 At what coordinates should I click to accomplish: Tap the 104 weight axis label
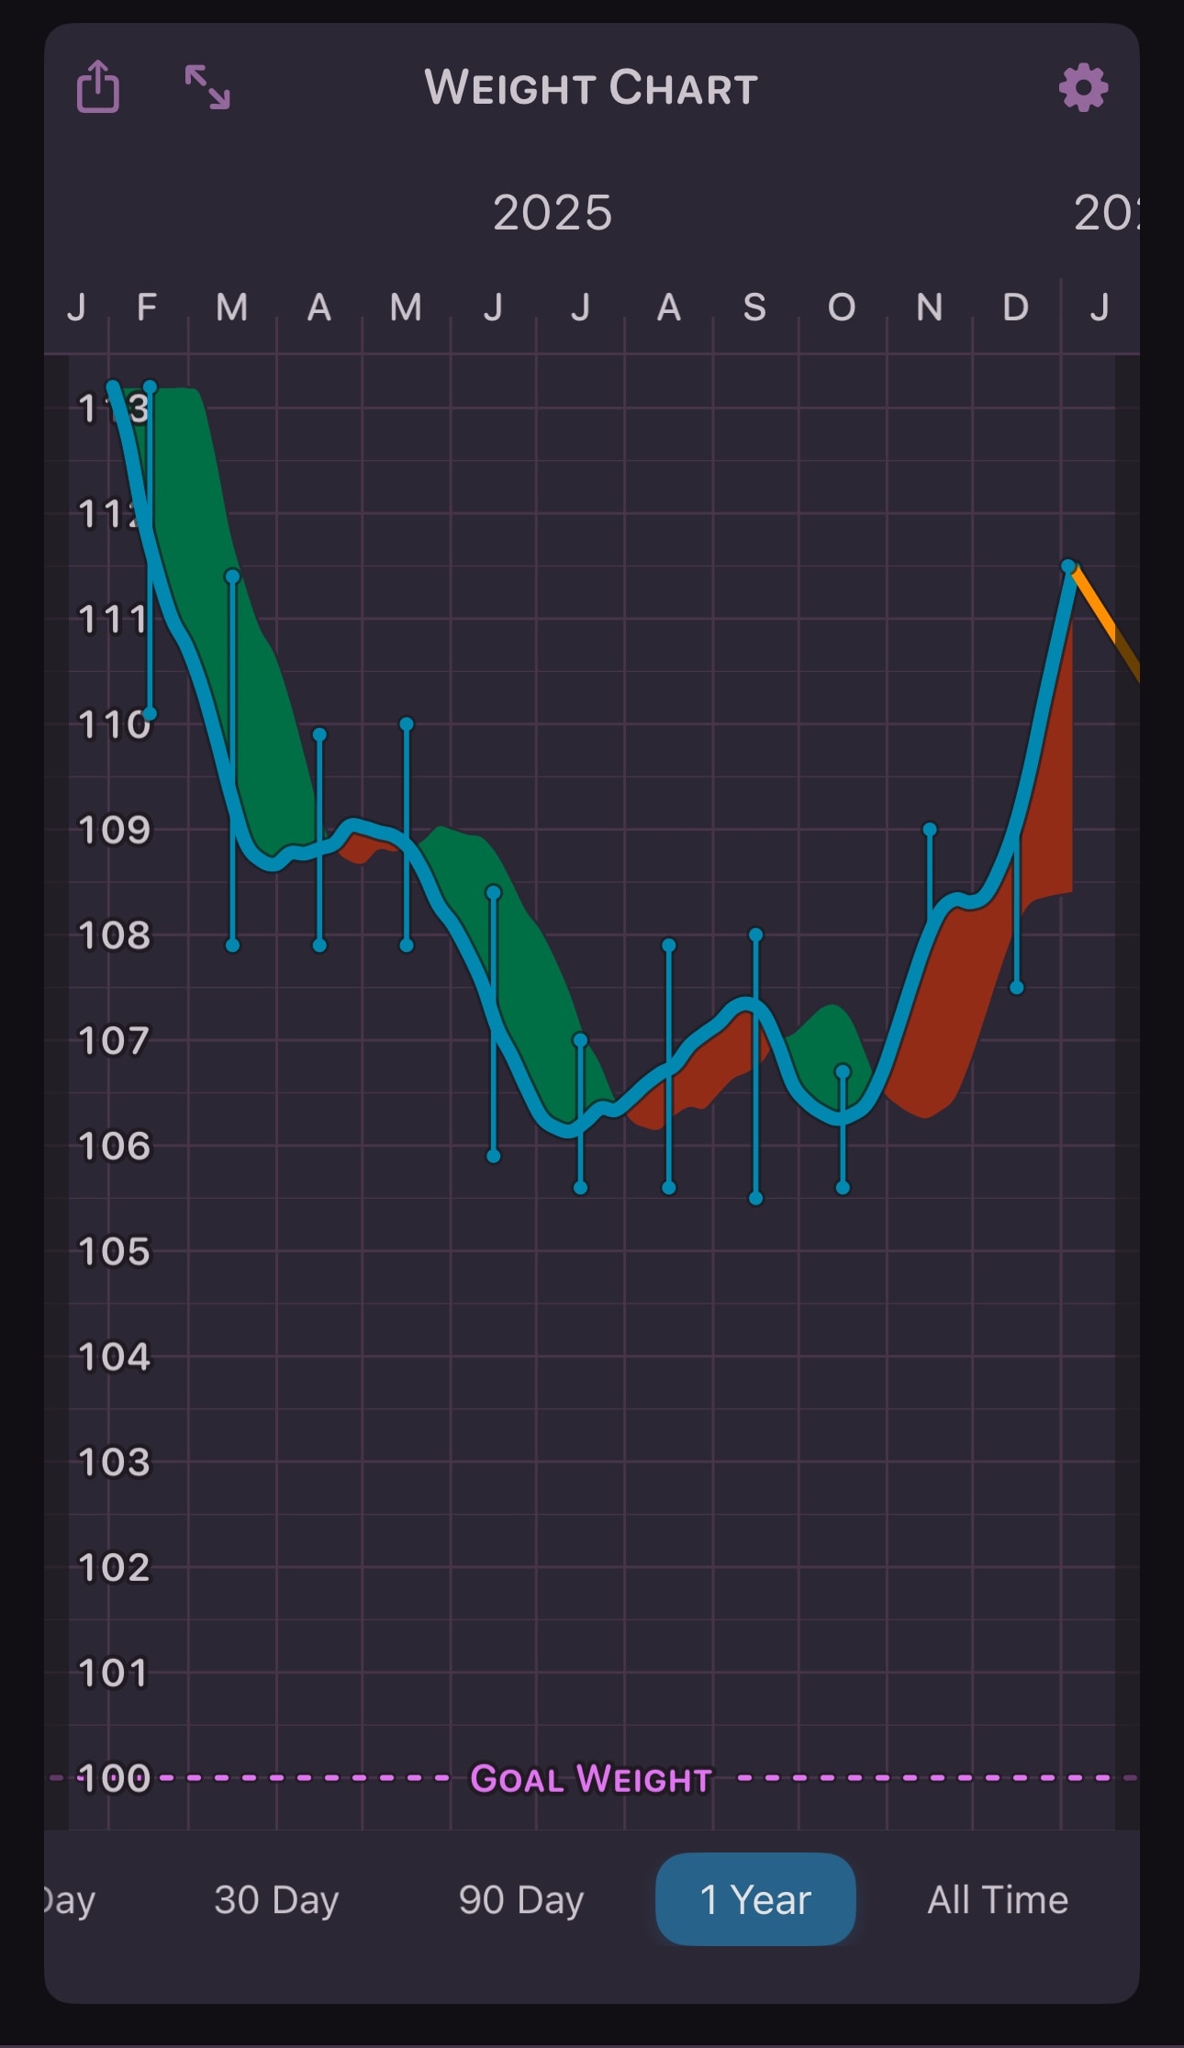click(x=115, y=1357)
